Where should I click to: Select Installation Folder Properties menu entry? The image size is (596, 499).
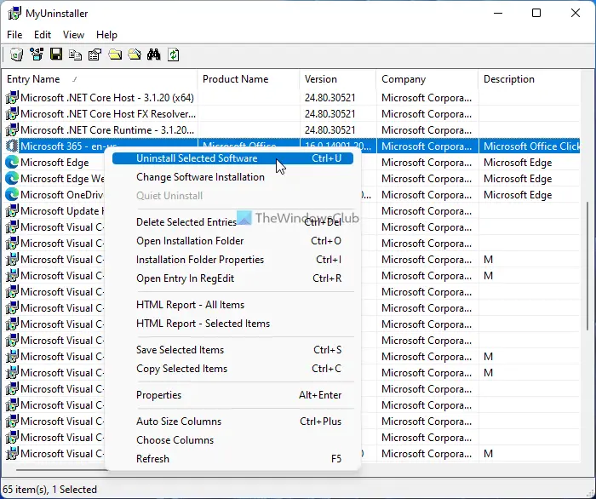232,260
